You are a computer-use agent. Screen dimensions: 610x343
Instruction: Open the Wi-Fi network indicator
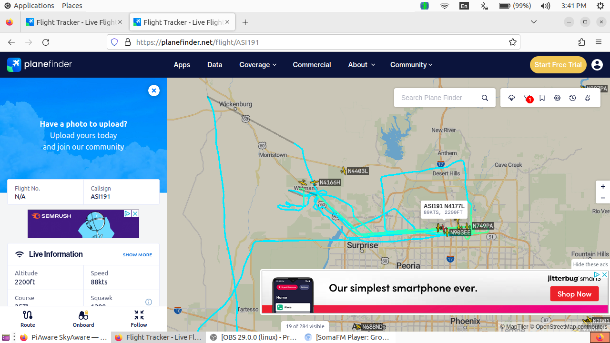point(445,6)
